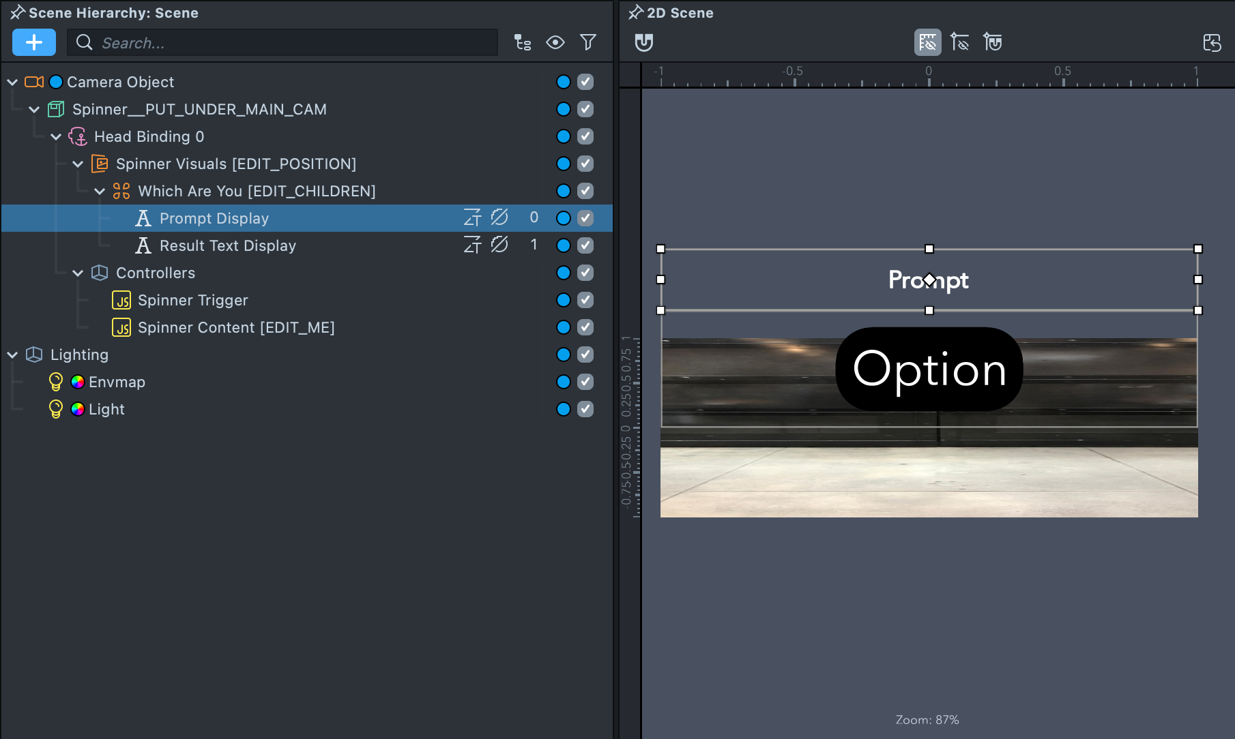Click the pin icon beside 2D Scene title
This screenshot has height=739, width=1235.
(x=635, y=12)
